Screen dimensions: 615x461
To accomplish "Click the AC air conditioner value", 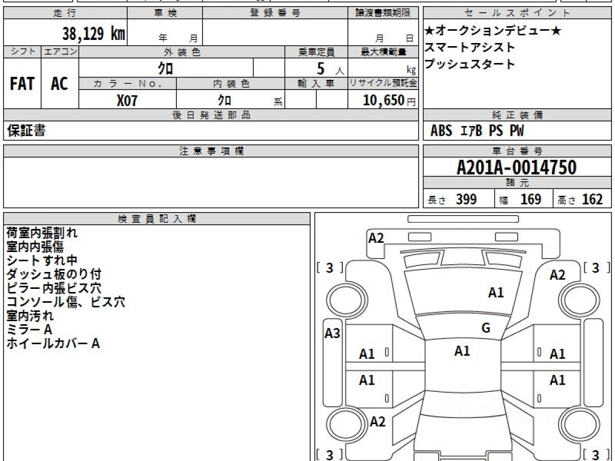I will tap(60, 84).
